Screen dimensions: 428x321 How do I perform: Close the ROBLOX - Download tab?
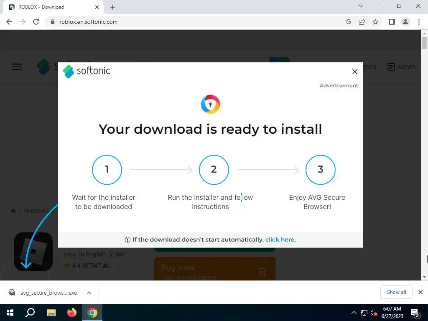click(97, 7)
